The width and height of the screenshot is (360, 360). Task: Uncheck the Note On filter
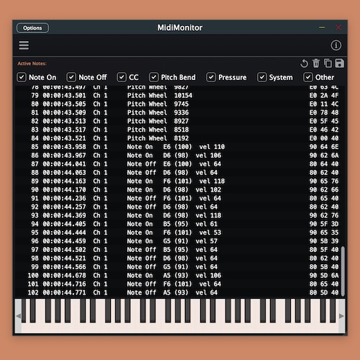click(x=22, y=77)
